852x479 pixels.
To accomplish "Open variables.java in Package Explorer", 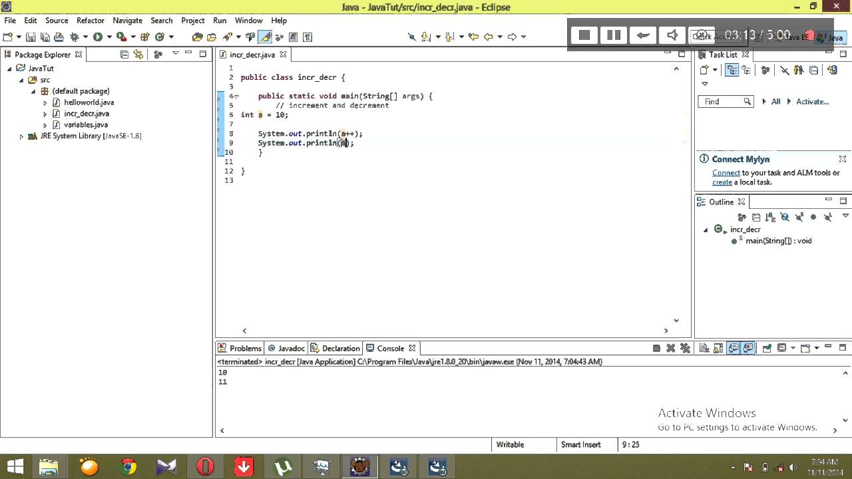I will tap(85, 125).
